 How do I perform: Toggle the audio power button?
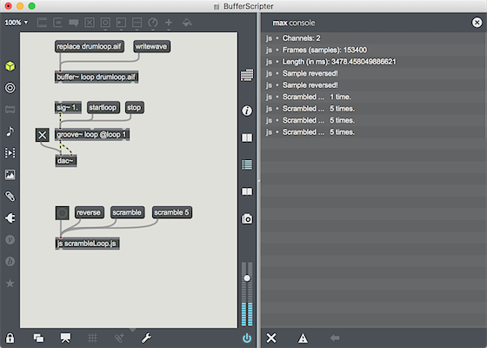point(247,338)
